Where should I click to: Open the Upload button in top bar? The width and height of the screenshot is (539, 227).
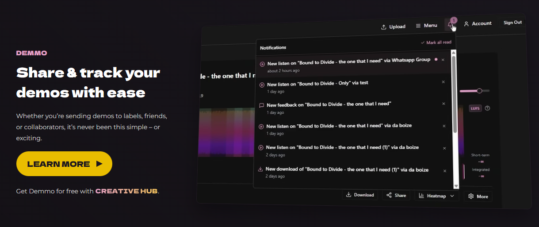393,27
